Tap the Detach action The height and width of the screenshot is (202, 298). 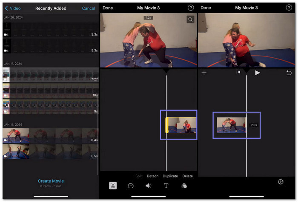(x=152, y=176)
